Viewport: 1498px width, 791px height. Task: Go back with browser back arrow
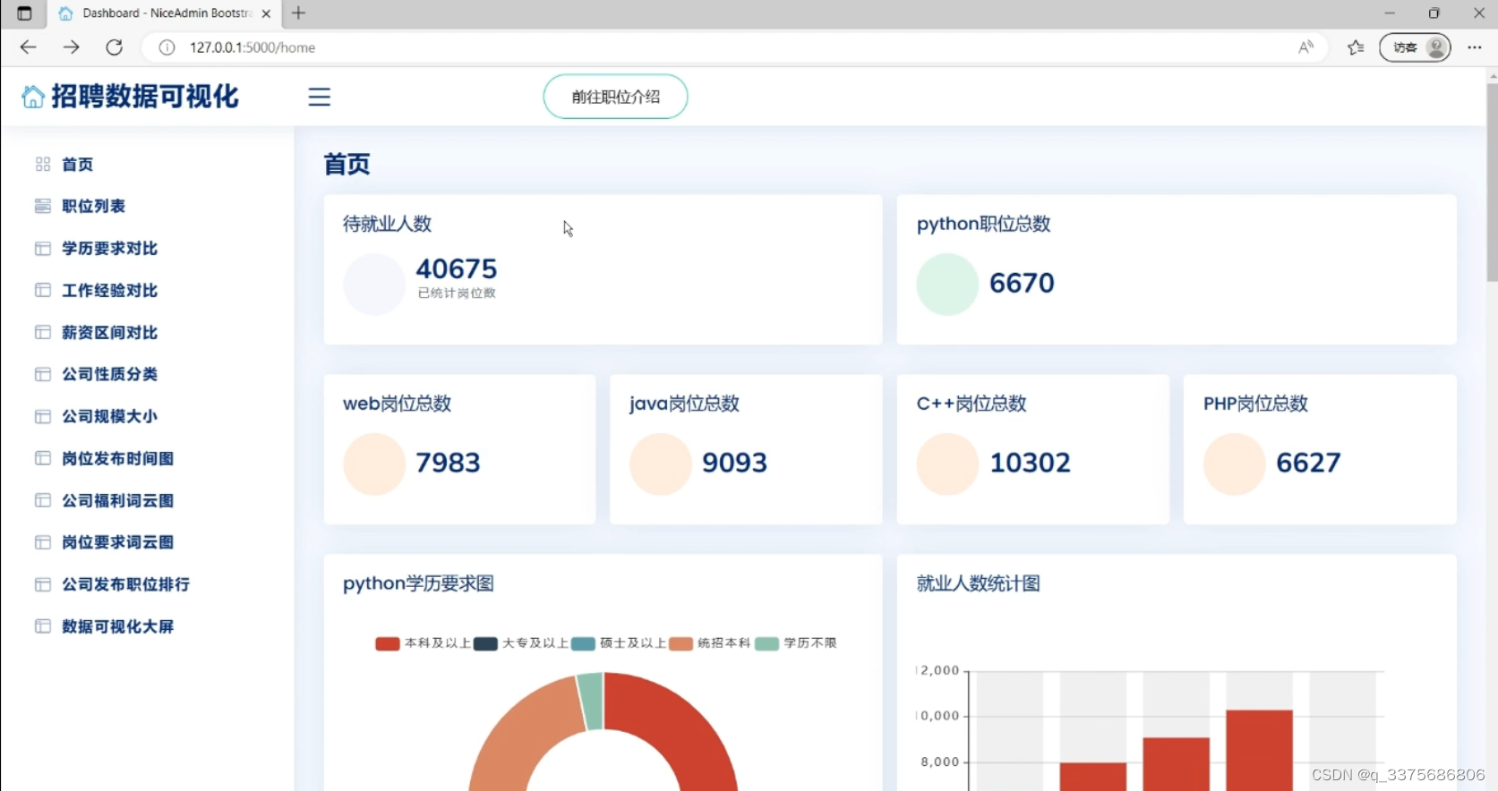[x=28, y=47]
